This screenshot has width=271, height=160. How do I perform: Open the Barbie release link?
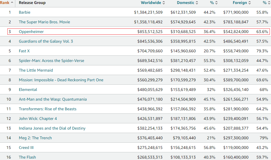click(x=25, y=12)
